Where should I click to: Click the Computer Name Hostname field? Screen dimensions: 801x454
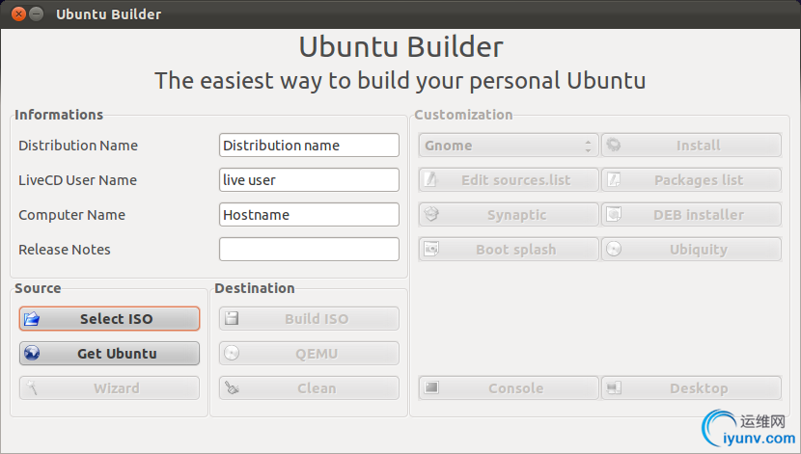309,215
